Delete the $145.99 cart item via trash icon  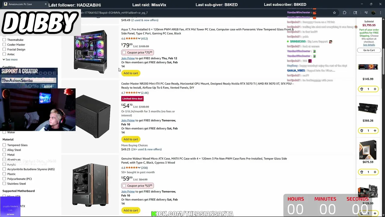pos(362,89)
